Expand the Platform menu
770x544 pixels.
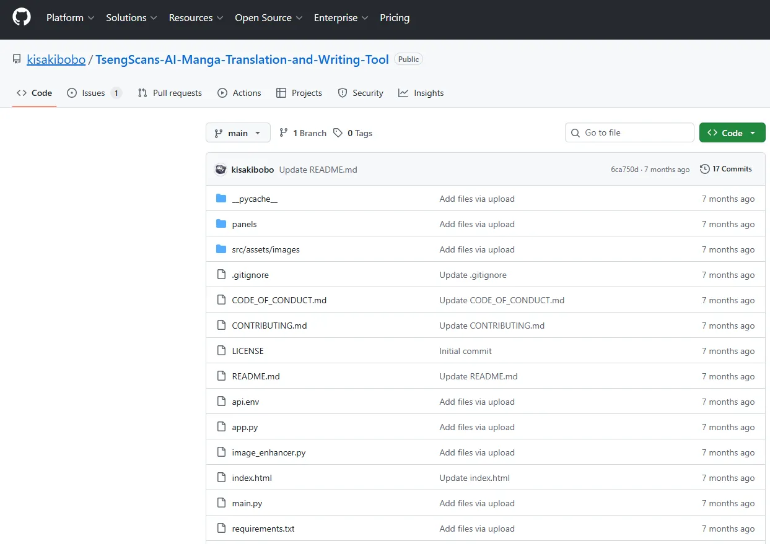70,18
